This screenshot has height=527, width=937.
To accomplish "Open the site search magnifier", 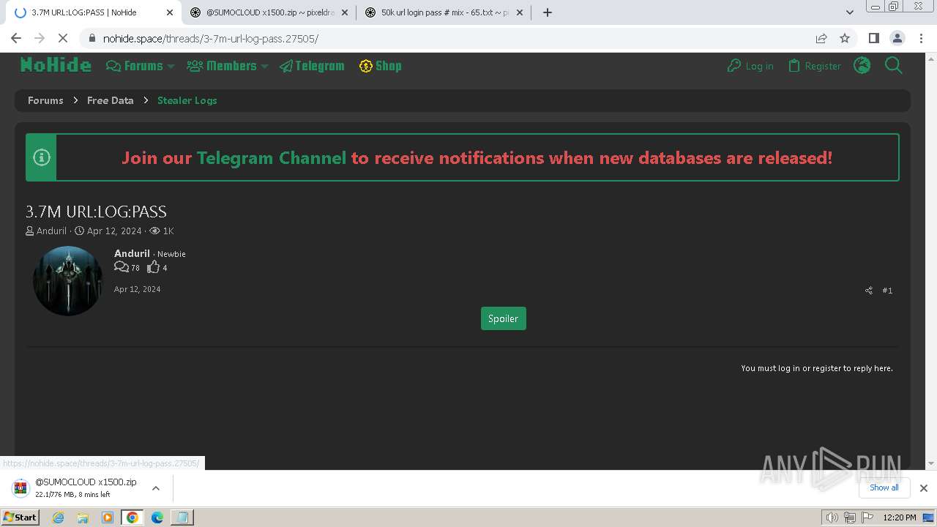I will 894,66.
